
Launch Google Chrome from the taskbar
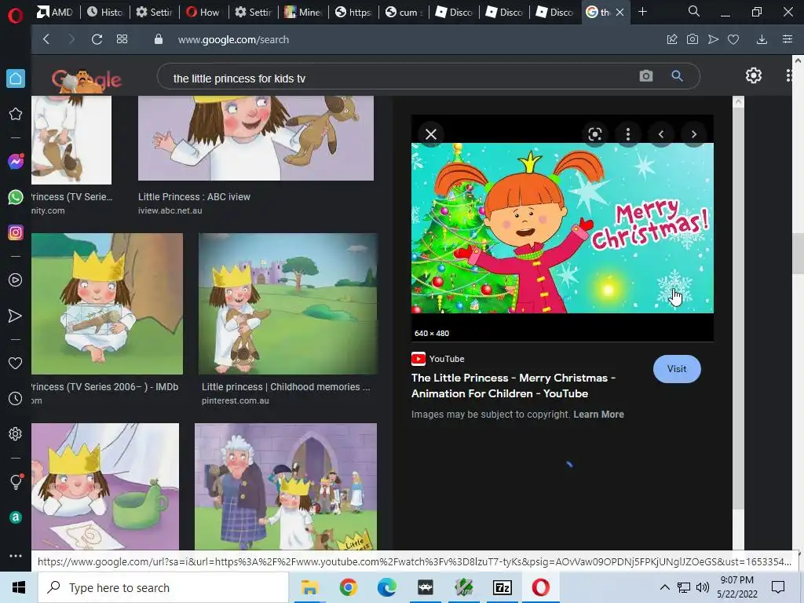(348, 587)
